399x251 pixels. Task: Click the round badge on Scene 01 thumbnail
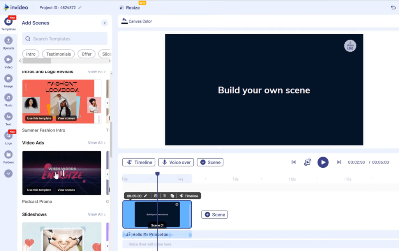pos(177,204)
